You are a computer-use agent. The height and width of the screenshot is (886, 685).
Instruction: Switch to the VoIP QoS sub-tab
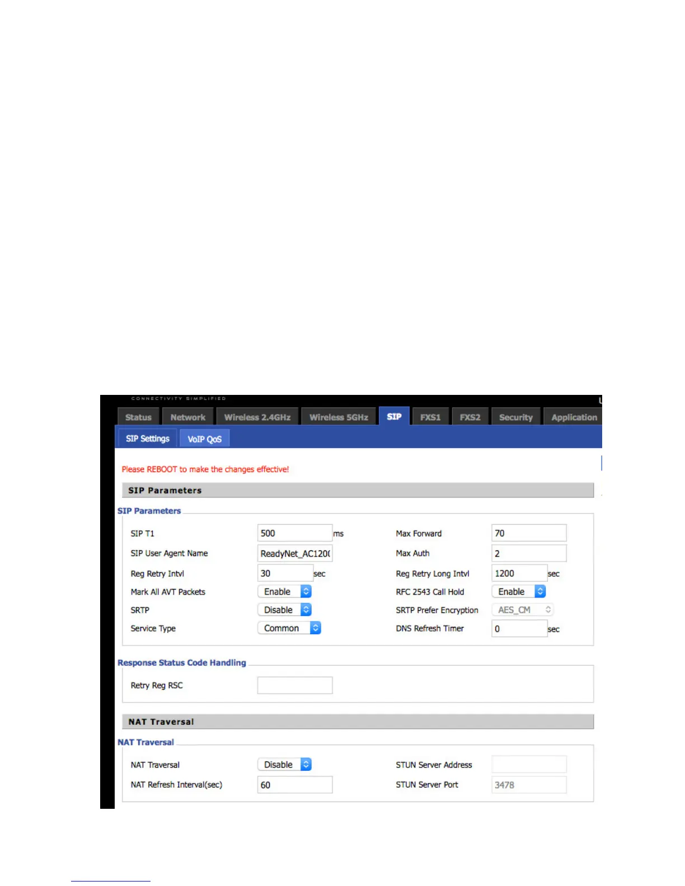point(204,439)
